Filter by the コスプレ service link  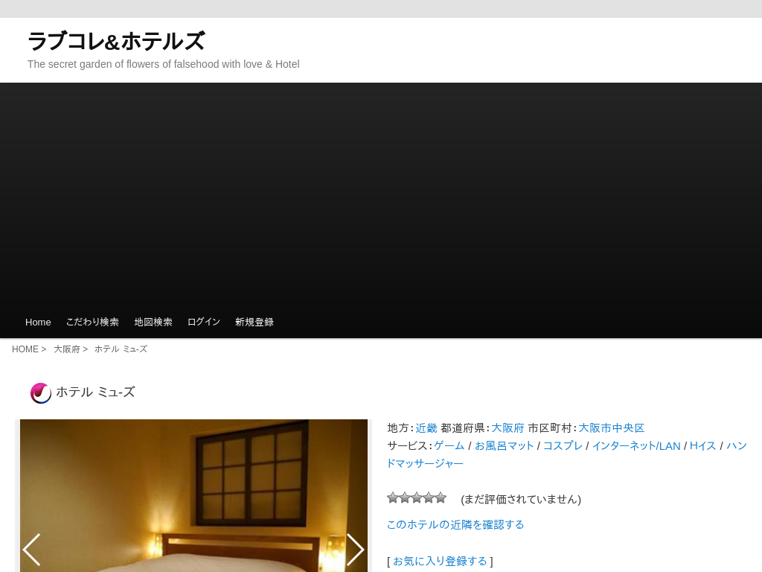tap(563, 445)
